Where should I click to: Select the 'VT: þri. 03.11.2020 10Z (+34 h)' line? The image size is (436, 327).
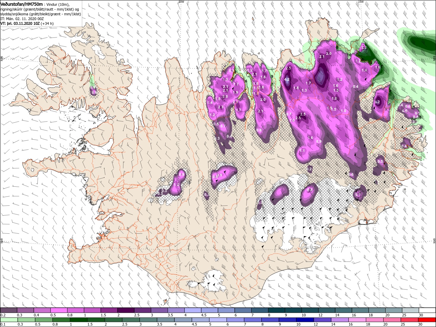point(27,24)
